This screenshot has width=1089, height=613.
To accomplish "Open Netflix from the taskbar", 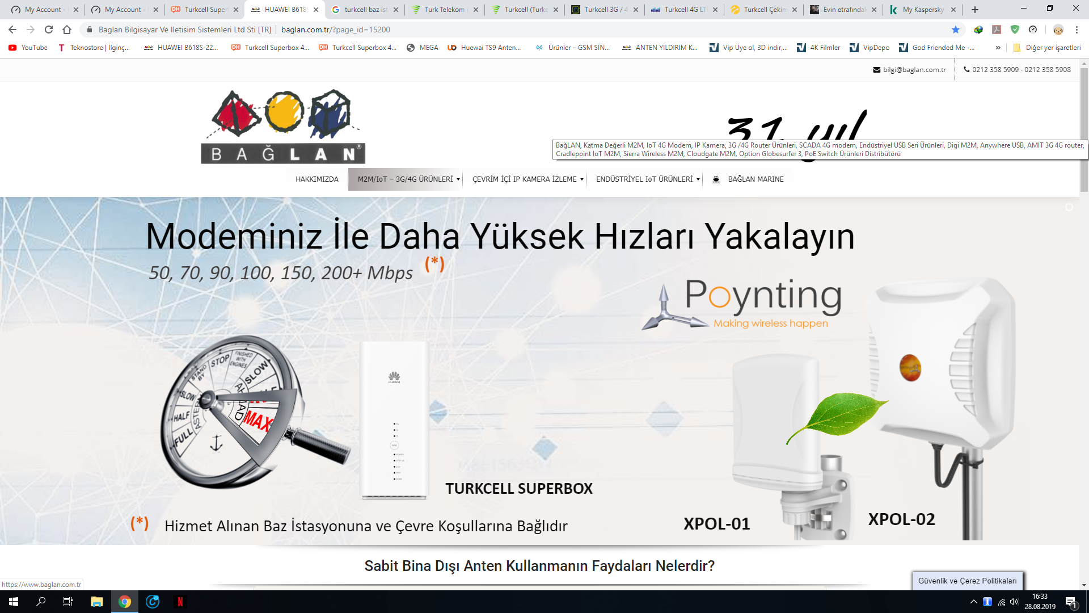I will 180,602.
